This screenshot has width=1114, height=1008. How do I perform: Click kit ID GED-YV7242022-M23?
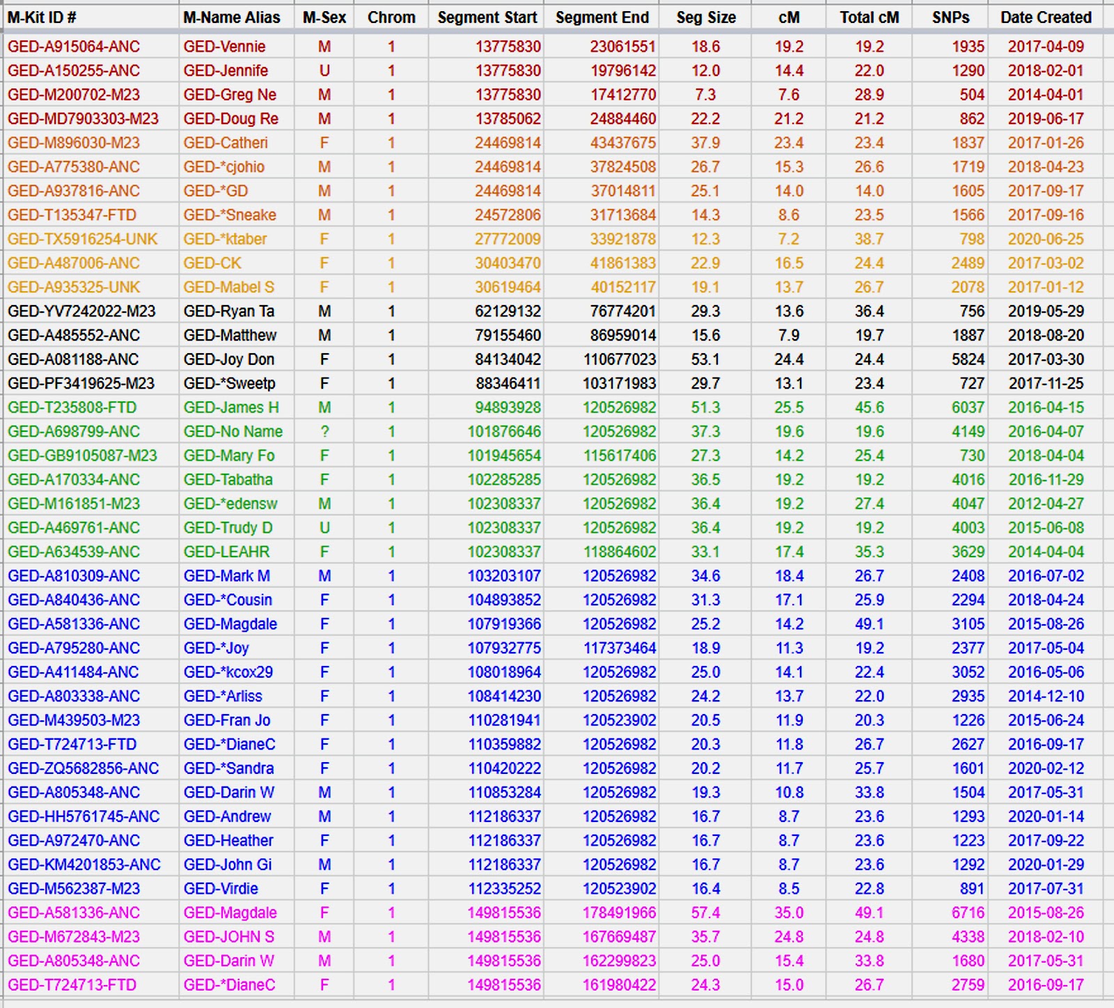click(81, 311)
